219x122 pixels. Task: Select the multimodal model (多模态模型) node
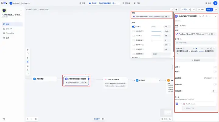(44, 79)
